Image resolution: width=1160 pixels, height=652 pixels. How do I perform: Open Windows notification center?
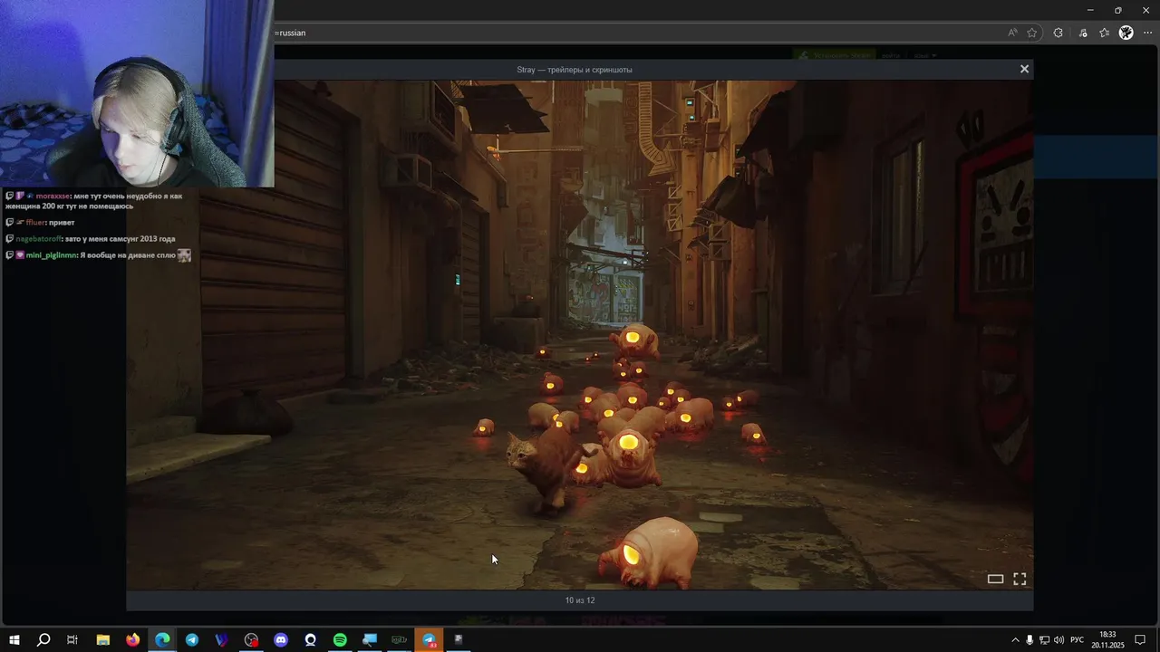click(x=1140, y=640)
